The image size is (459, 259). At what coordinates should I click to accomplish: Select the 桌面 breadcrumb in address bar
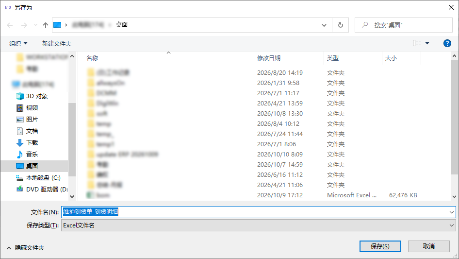121,25
